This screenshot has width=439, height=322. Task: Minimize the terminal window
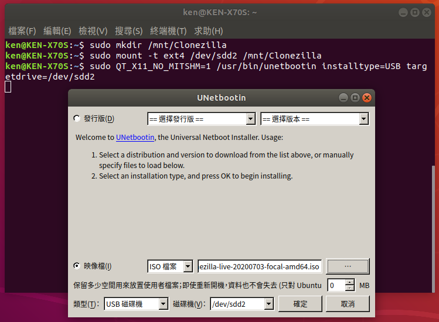403,12
